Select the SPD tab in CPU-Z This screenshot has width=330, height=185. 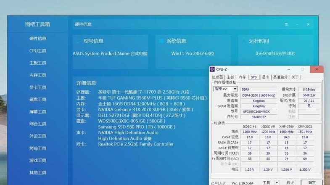coord(254,77)
